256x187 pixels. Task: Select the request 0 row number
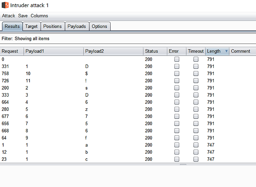point(3,59)
